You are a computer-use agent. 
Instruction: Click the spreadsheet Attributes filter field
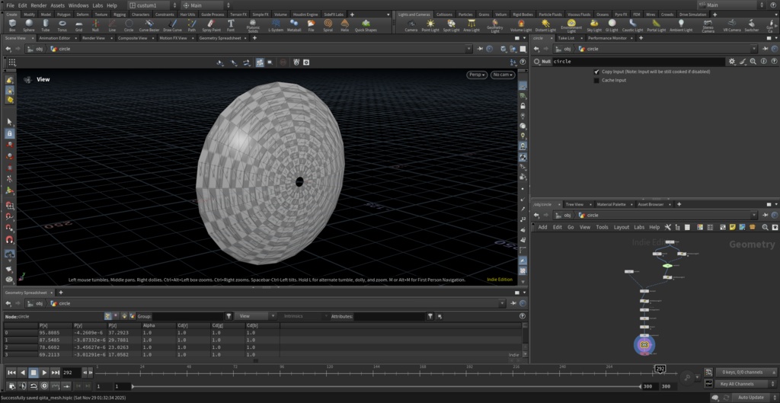tap(389, 316)
